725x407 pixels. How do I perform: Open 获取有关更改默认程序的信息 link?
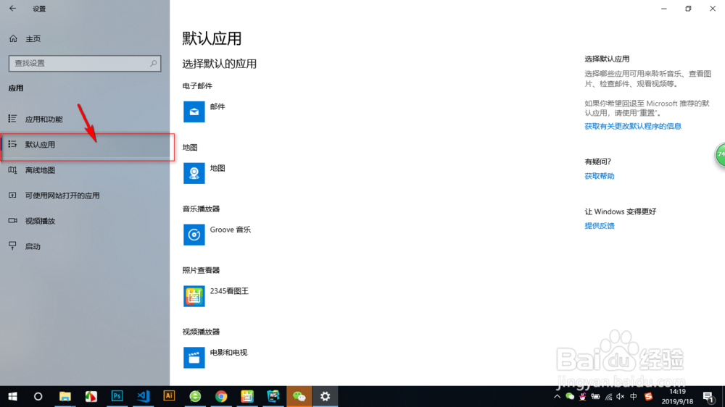point(632,126)
